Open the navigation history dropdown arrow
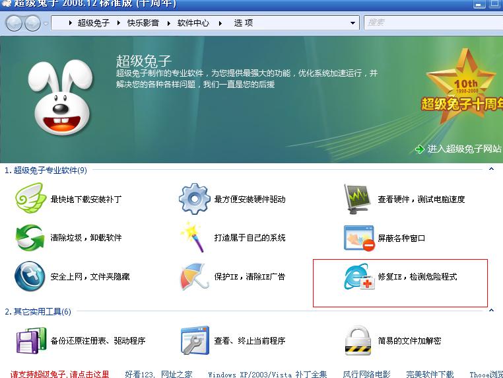This screenshot has height=378, width=503. click(x=46, y=23)
